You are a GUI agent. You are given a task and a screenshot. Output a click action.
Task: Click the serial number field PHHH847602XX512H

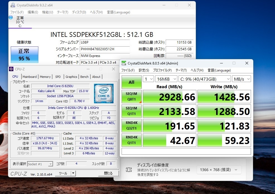click(105, 49)
